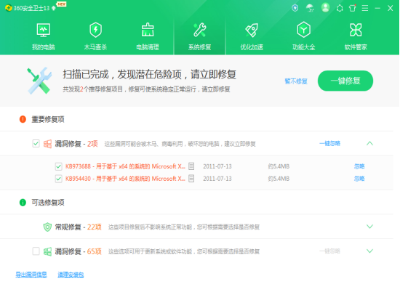
Task: Click the 重要修复项 heading
Action: [48, 119]
